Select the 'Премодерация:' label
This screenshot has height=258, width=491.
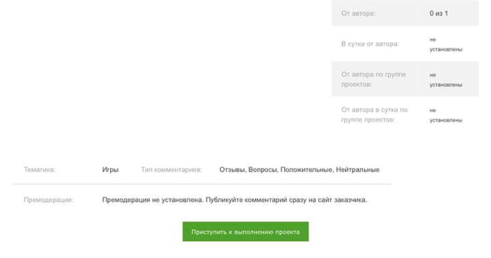coord(49,200)
